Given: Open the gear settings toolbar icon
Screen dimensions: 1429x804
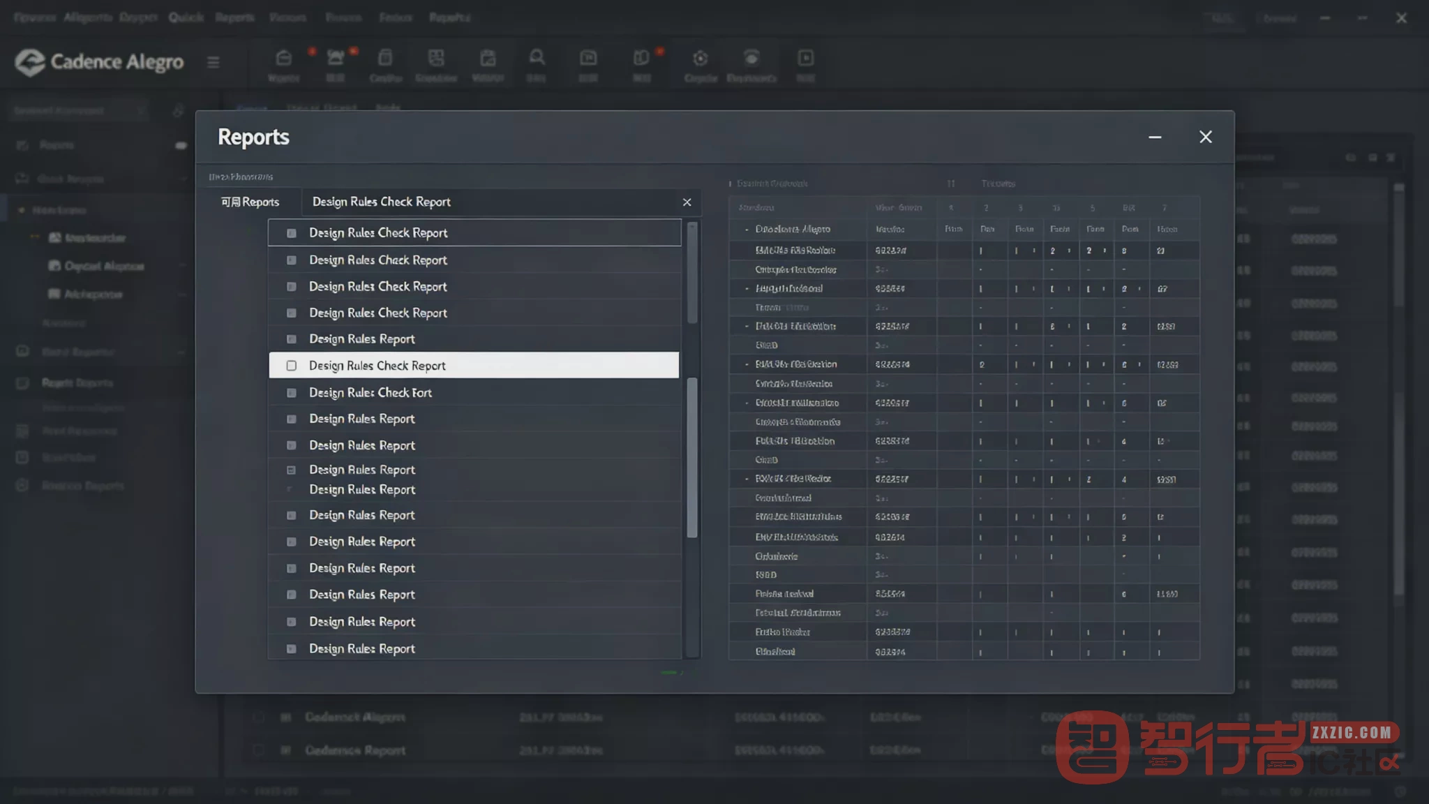Looking at the screenshot, I should tap(701, 58).
